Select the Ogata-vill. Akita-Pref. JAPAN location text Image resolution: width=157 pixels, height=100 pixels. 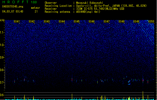(x=111, y=6)
